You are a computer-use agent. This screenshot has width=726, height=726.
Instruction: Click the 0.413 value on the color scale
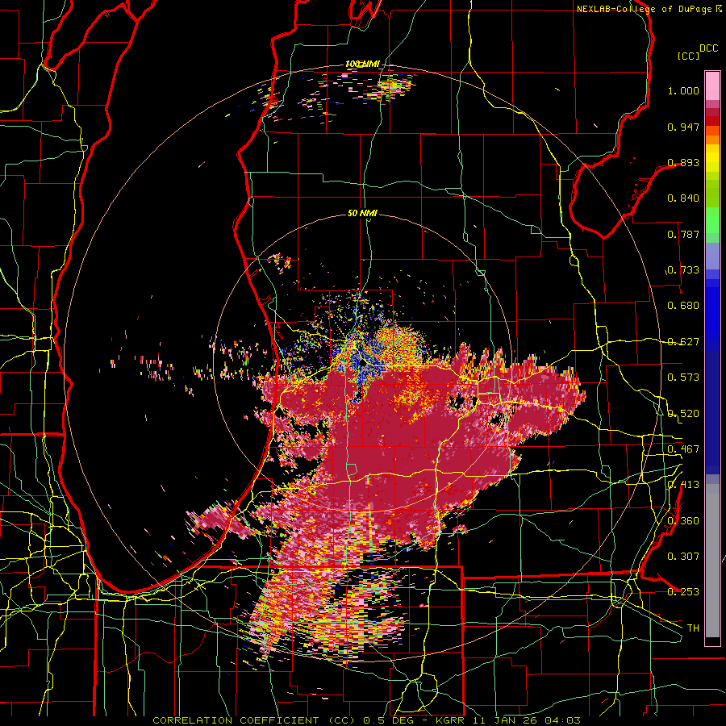pos(683,485)
